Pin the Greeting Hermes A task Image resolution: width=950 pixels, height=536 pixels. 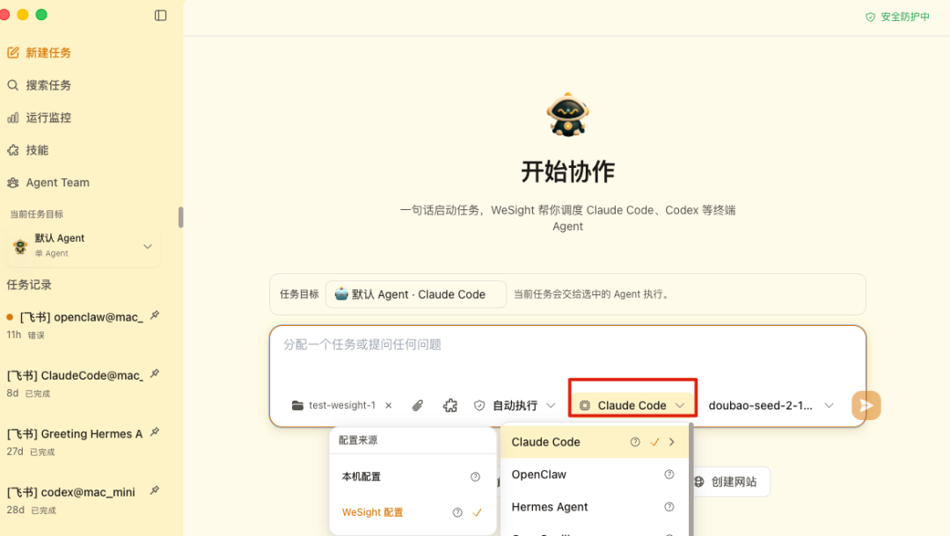pos(155,432)
